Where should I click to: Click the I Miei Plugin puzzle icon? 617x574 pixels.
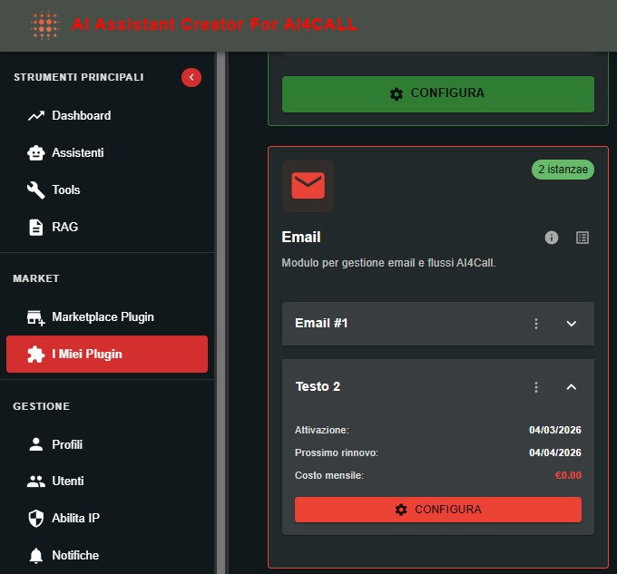click(36, 355)
